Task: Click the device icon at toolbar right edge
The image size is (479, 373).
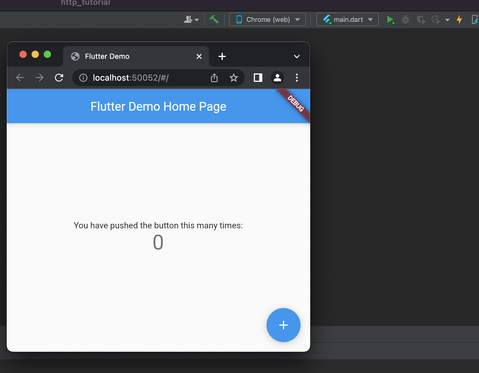Action: click(475, 20)
